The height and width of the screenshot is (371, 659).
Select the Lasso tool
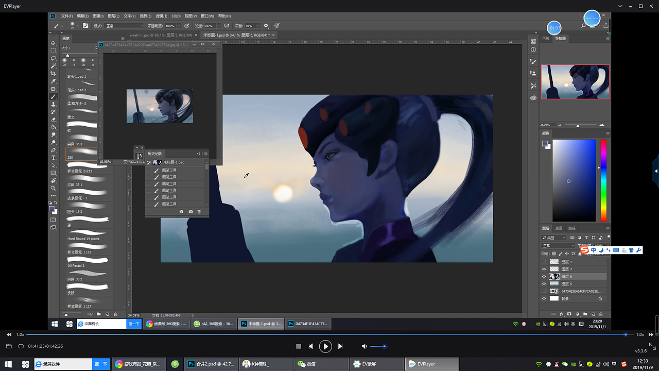click(54, 59)
